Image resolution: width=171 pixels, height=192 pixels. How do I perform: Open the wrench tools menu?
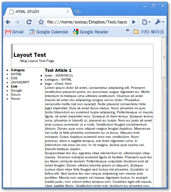160,22
